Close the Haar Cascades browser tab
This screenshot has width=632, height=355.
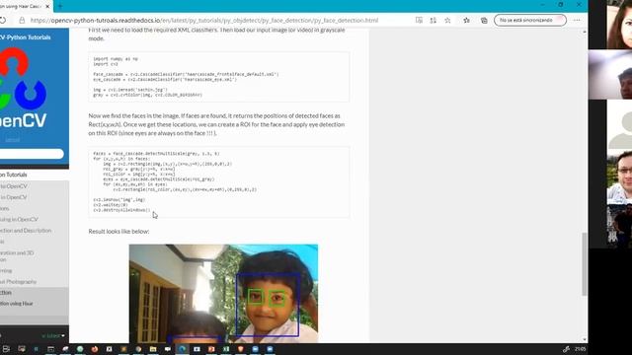[47, 7]
